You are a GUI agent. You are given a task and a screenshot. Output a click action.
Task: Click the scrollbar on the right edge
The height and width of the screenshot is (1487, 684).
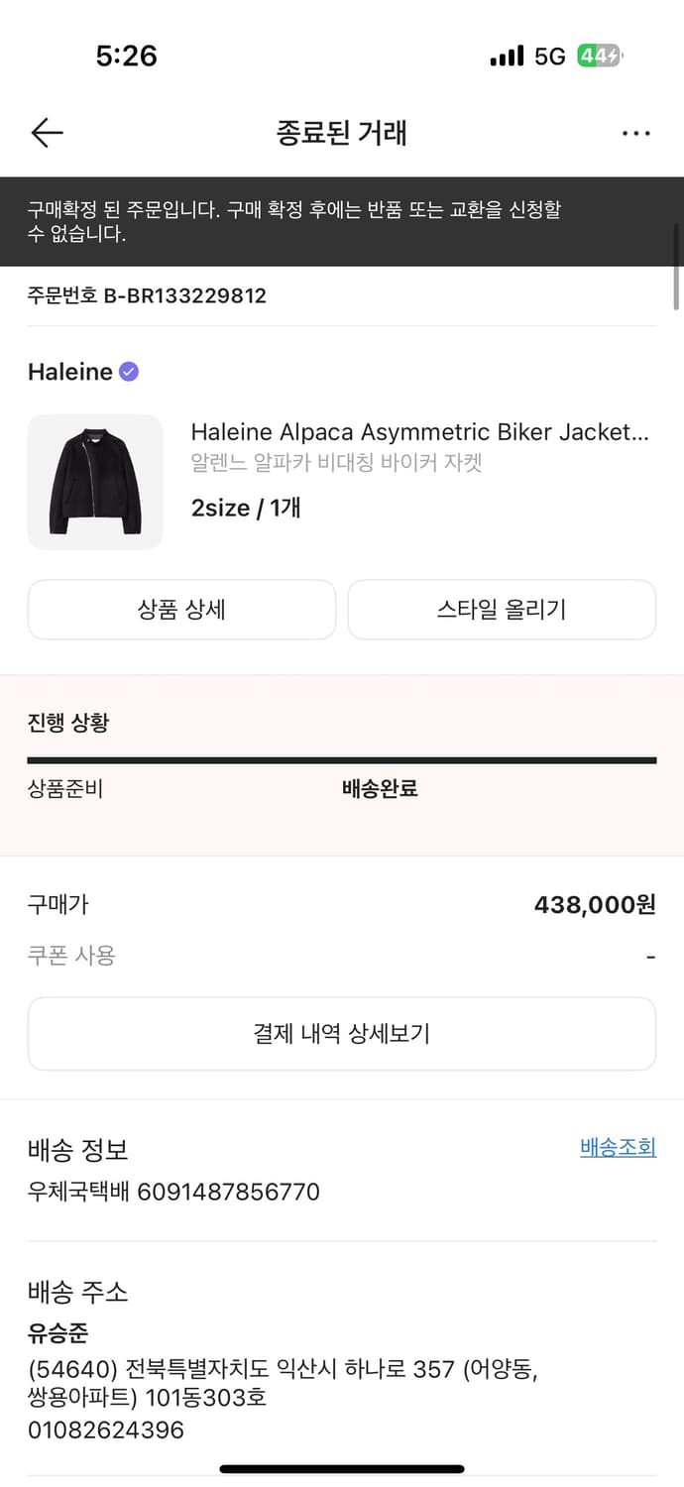(678, 287)
